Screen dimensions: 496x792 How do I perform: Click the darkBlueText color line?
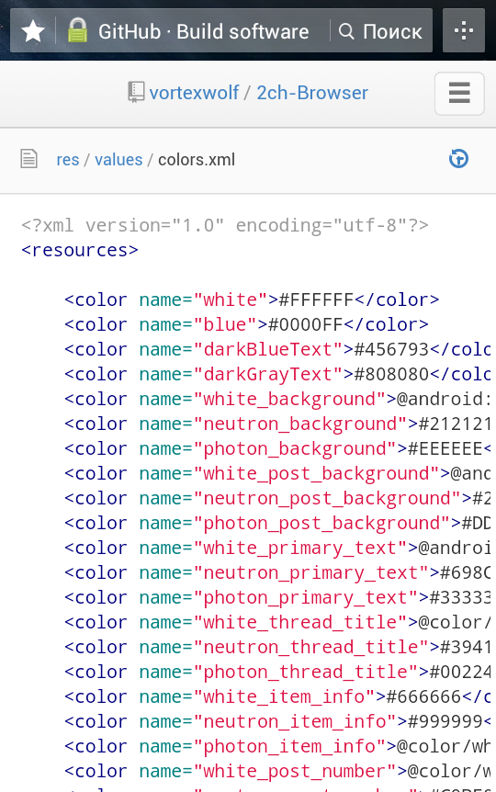click(277, 349)
